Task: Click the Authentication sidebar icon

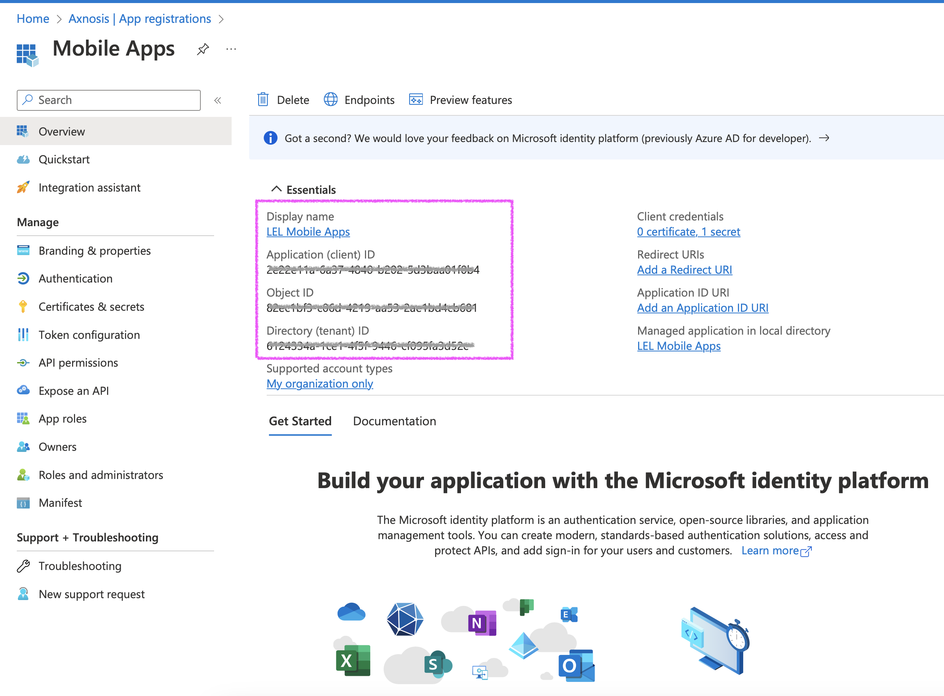Action: (x=23, y=278)
